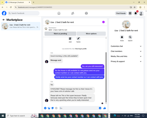Open the Groups icon in top navigation
Image resolution: width=147 pixels, height=118 pixels.
click(86, 13)
